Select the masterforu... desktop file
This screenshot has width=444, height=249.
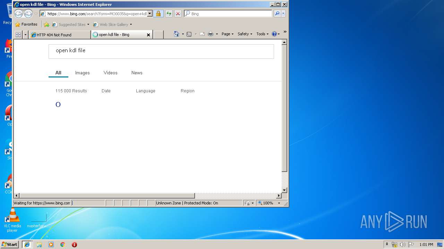(x=38, y=220)
